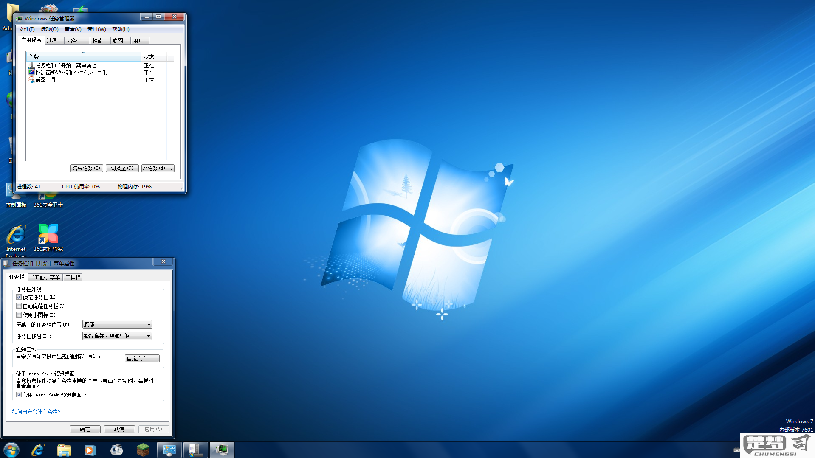The image size is (815, 458).
Task: Open 查看(V) menu in Task Manager
Action: [73, 29]
